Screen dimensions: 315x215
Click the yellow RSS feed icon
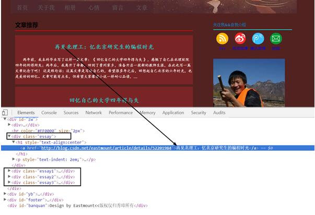click(x=222, y=39)
